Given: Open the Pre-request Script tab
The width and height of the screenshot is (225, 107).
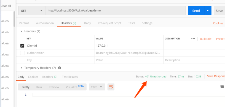Looking at the screenshot, I should point(109,23).
